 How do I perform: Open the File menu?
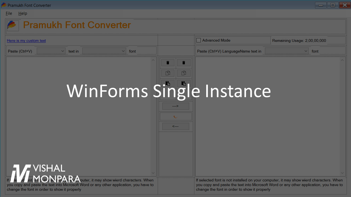tap(9, 13)
